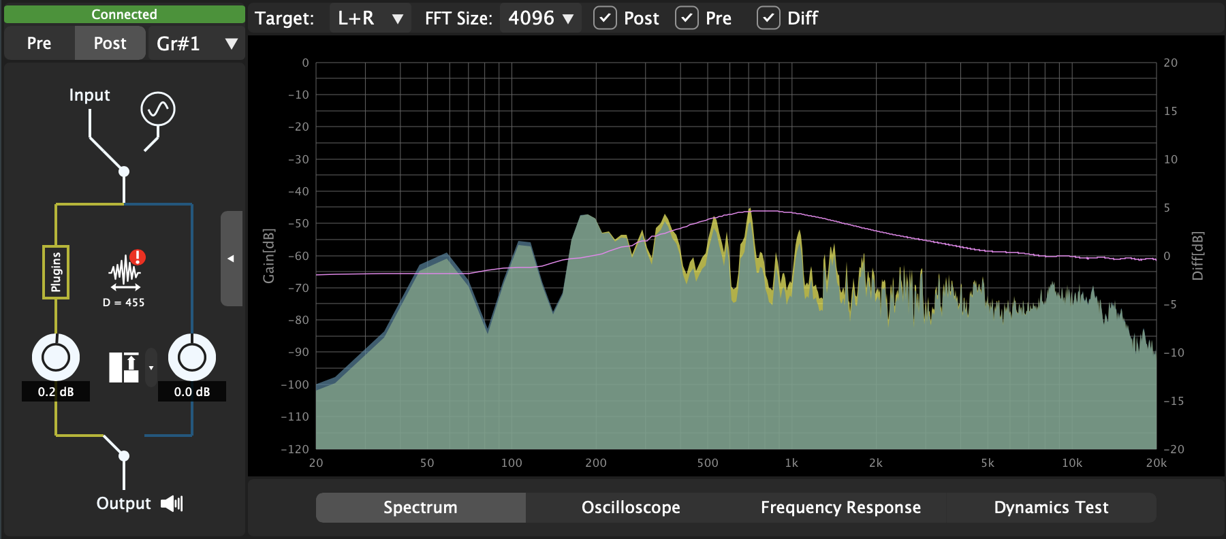The image size is (1226, 539).
Task: Open the Target L+R dropdown
Action: tap(370, 18)
